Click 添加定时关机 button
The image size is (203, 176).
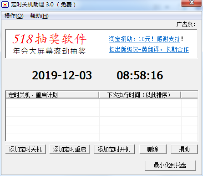pyautogui.click(x=25, y=149)
